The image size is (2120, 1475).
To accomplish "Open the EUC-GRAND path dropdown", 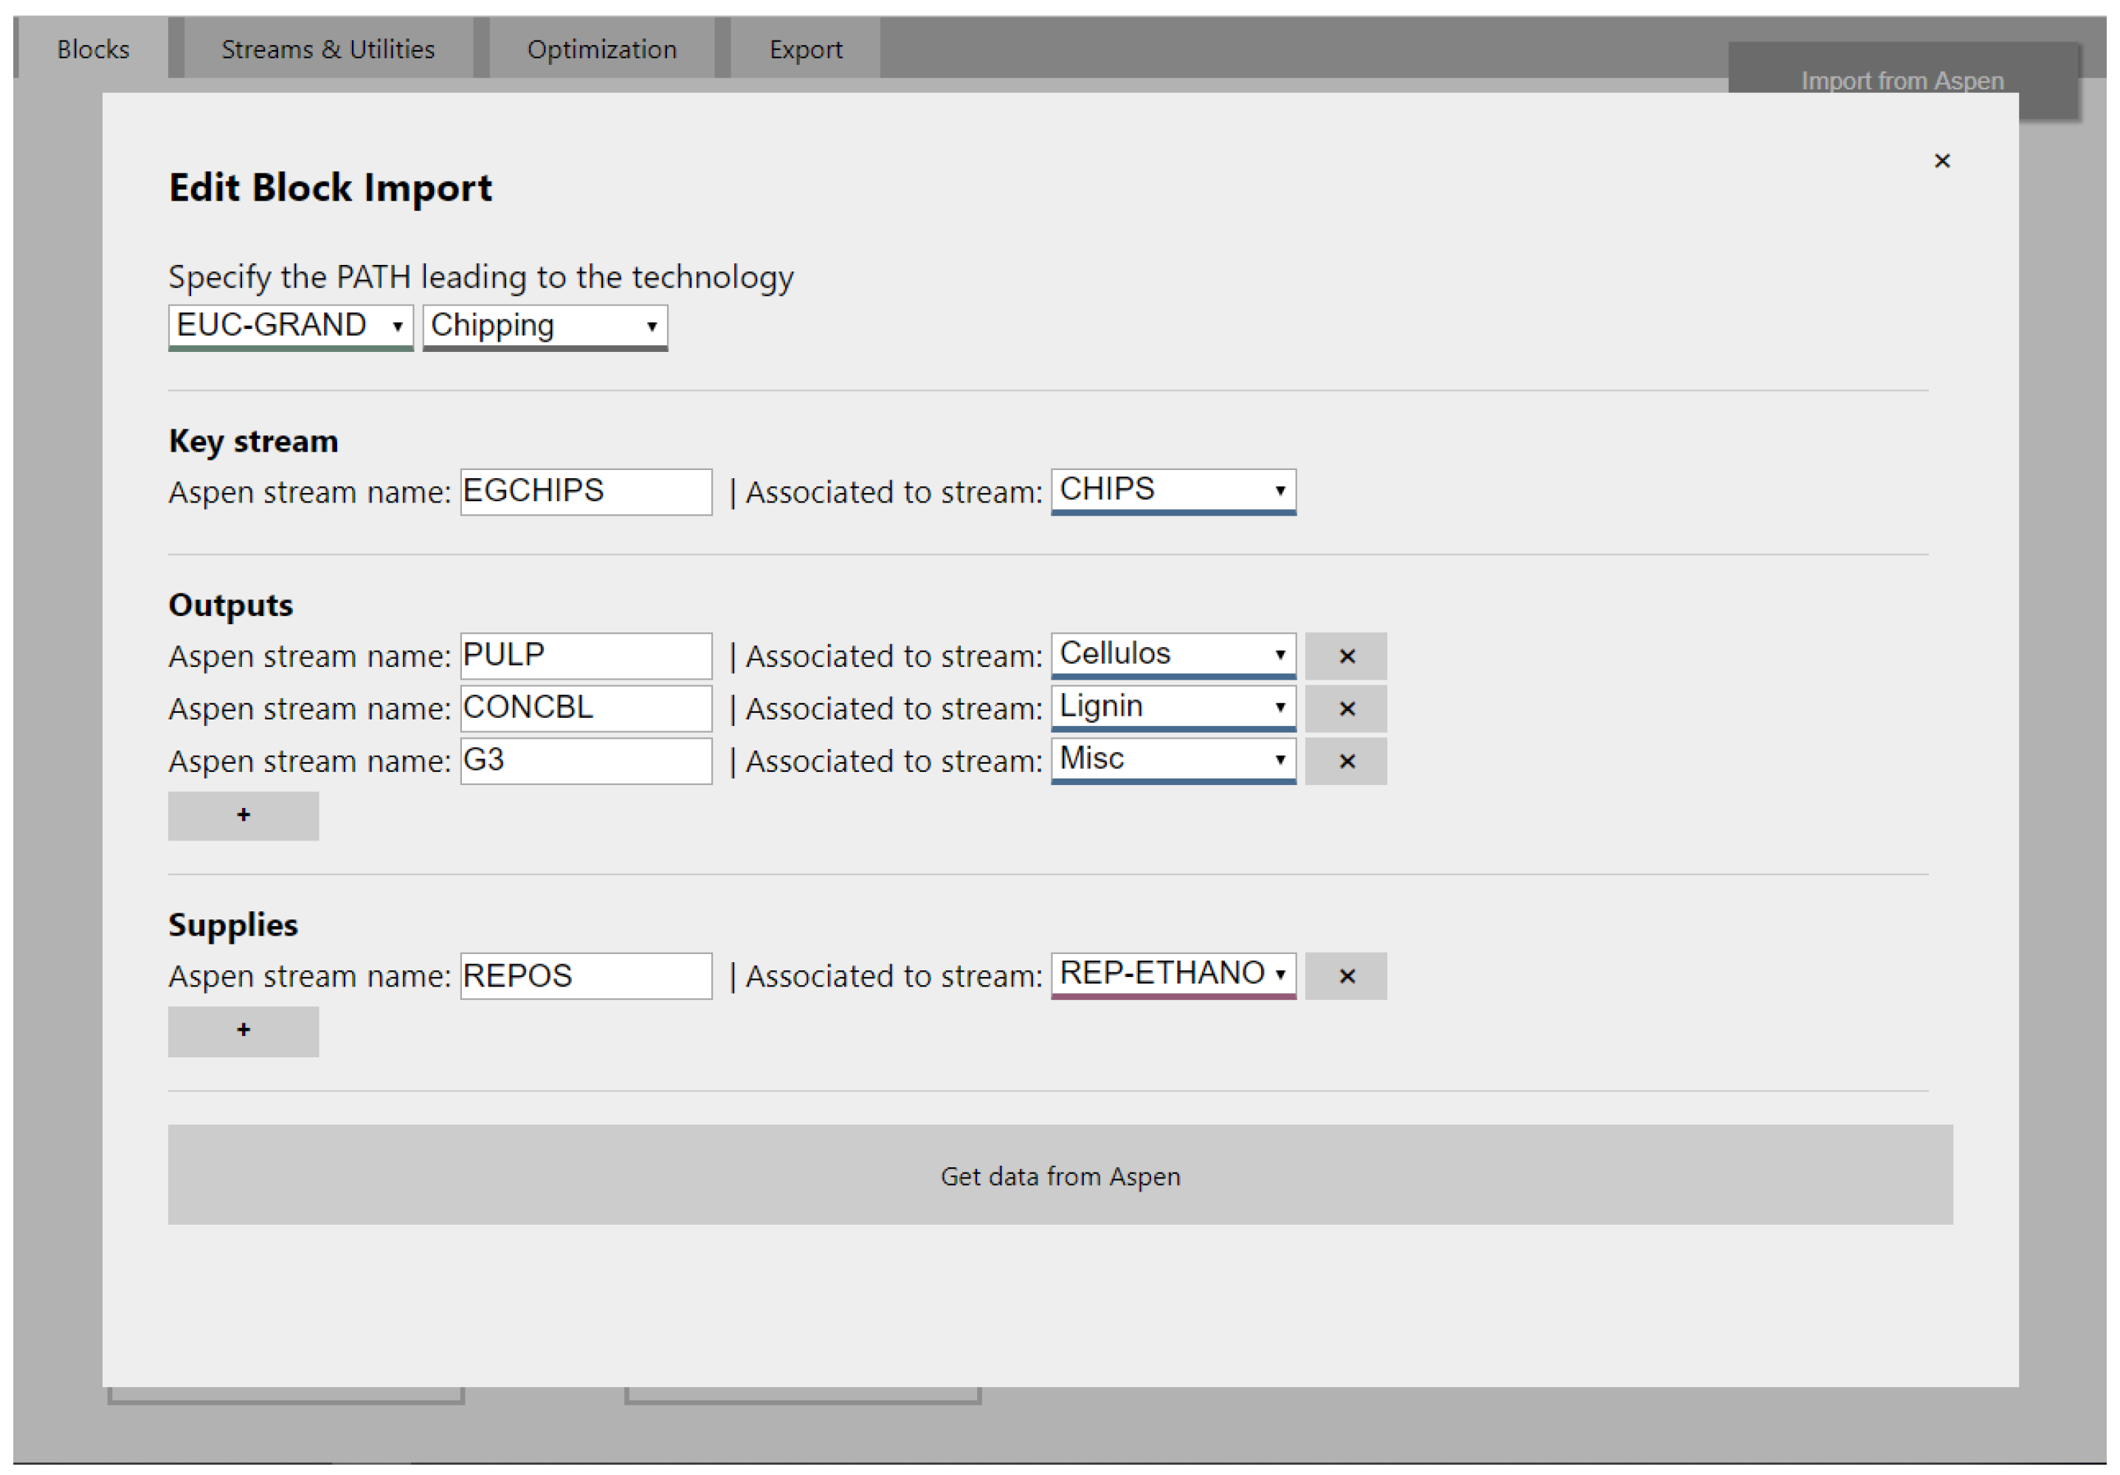I will pyautogui.click(x=290, y=326).
